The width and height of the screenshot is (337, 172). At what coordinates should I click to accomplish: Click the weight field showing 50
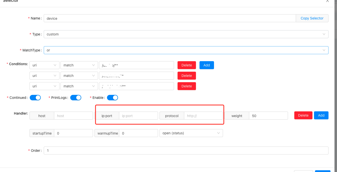(268, 116)
